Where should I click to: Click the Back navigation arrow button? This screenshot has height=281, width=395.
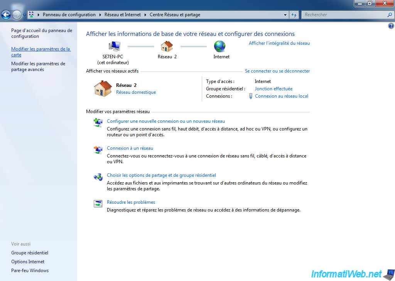tap(6, 15)
